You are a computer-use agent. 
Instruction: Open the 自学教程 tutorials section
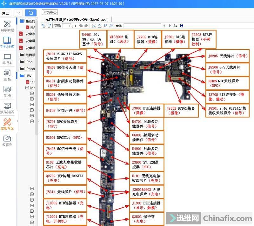click(7, 26)
